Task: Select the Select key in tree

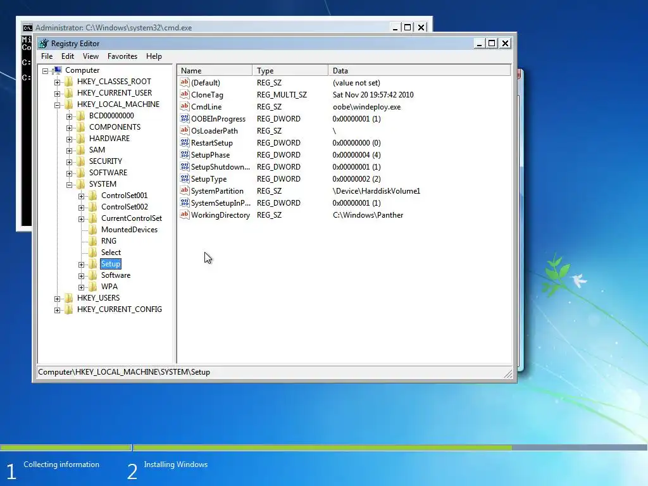Action: click(x=111, y=252)
